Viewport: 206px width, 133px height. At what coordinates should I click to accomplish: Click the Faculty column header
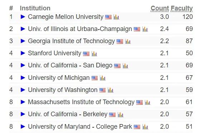[182, 9]
